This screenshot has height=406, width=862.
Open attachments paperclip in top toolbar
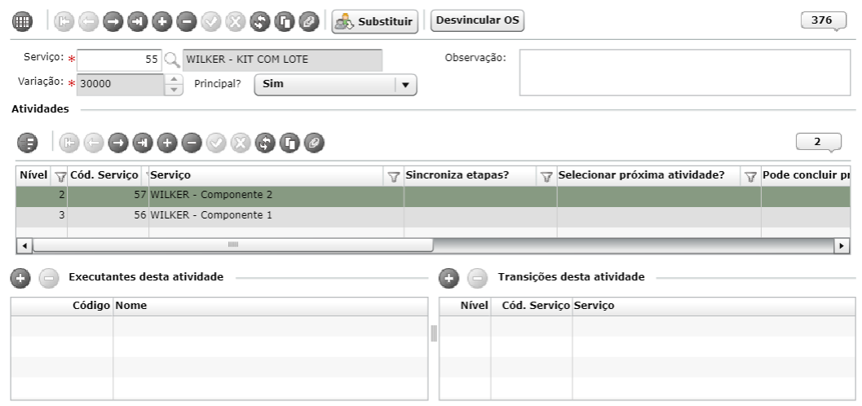tap(309, 22)
